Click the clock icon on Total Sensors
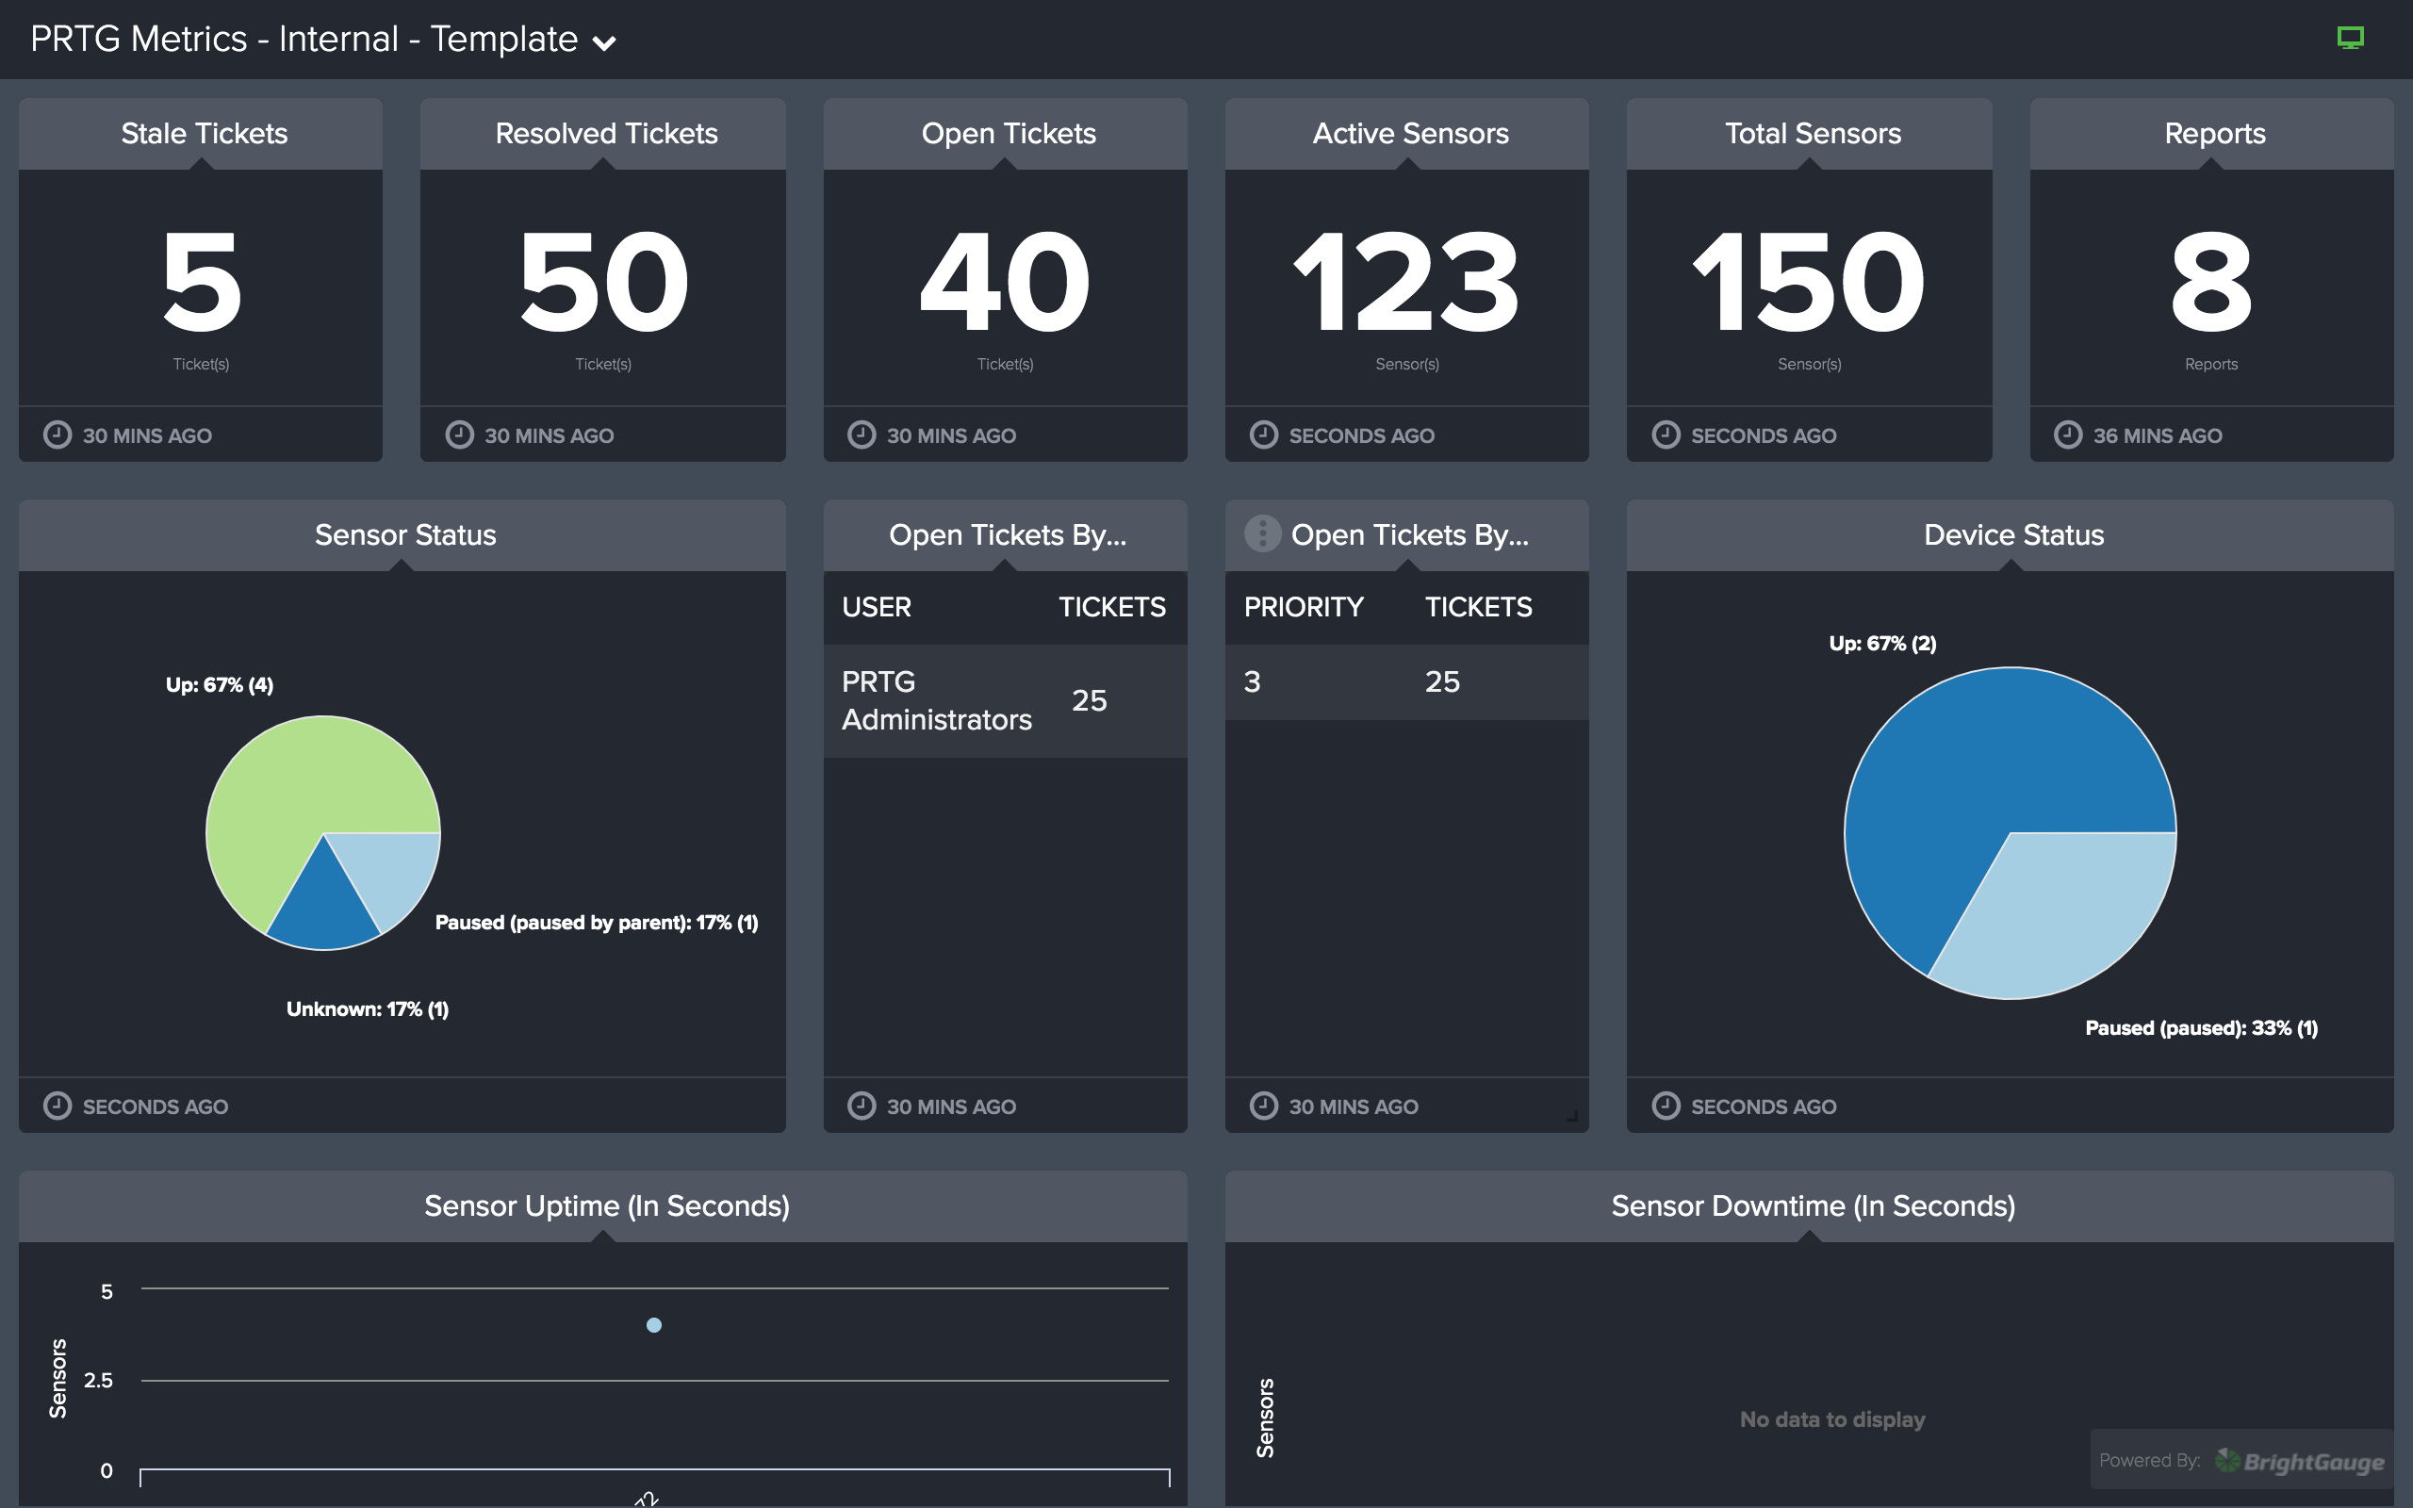This screenshot has width=2413, height=1508. [1666, 434]
